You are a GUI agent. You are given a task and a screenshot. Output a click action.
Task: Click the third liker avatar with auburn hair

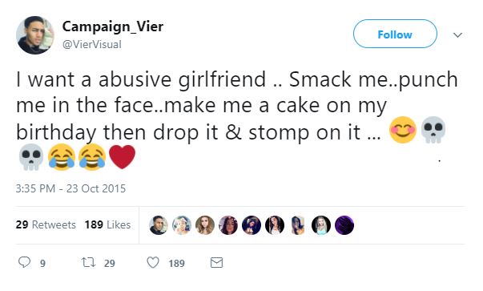click(x=205, y=225)
